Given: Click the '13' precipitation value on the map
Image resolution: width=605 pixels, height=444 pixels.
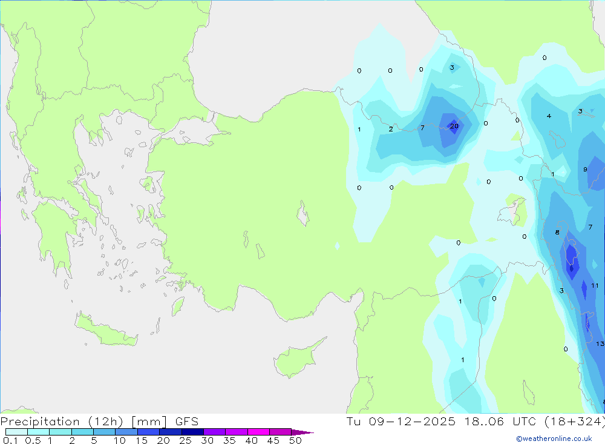Looking at the screenshot, I should pyautogui.click(x=600, y=343).
